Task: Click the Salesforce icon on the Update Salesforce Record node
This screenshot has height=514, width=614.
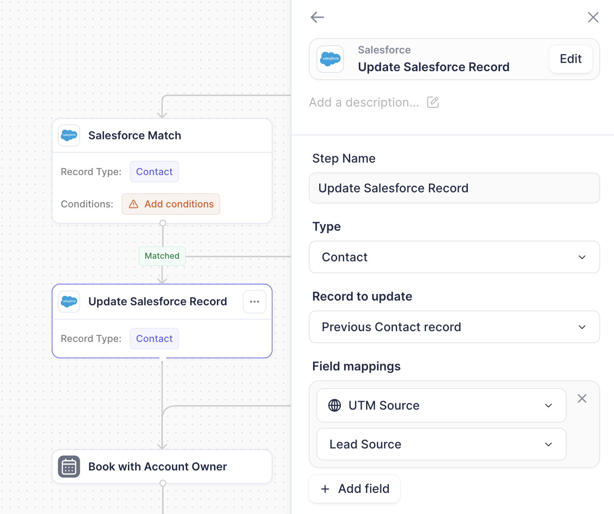Action: pyautogui.click(x=69, y=301)
